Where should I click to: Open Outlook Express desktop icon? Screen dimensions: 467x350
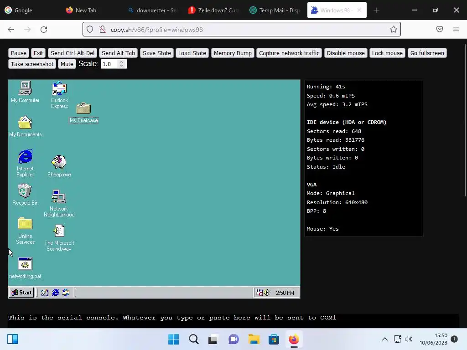tap(59, 95)
